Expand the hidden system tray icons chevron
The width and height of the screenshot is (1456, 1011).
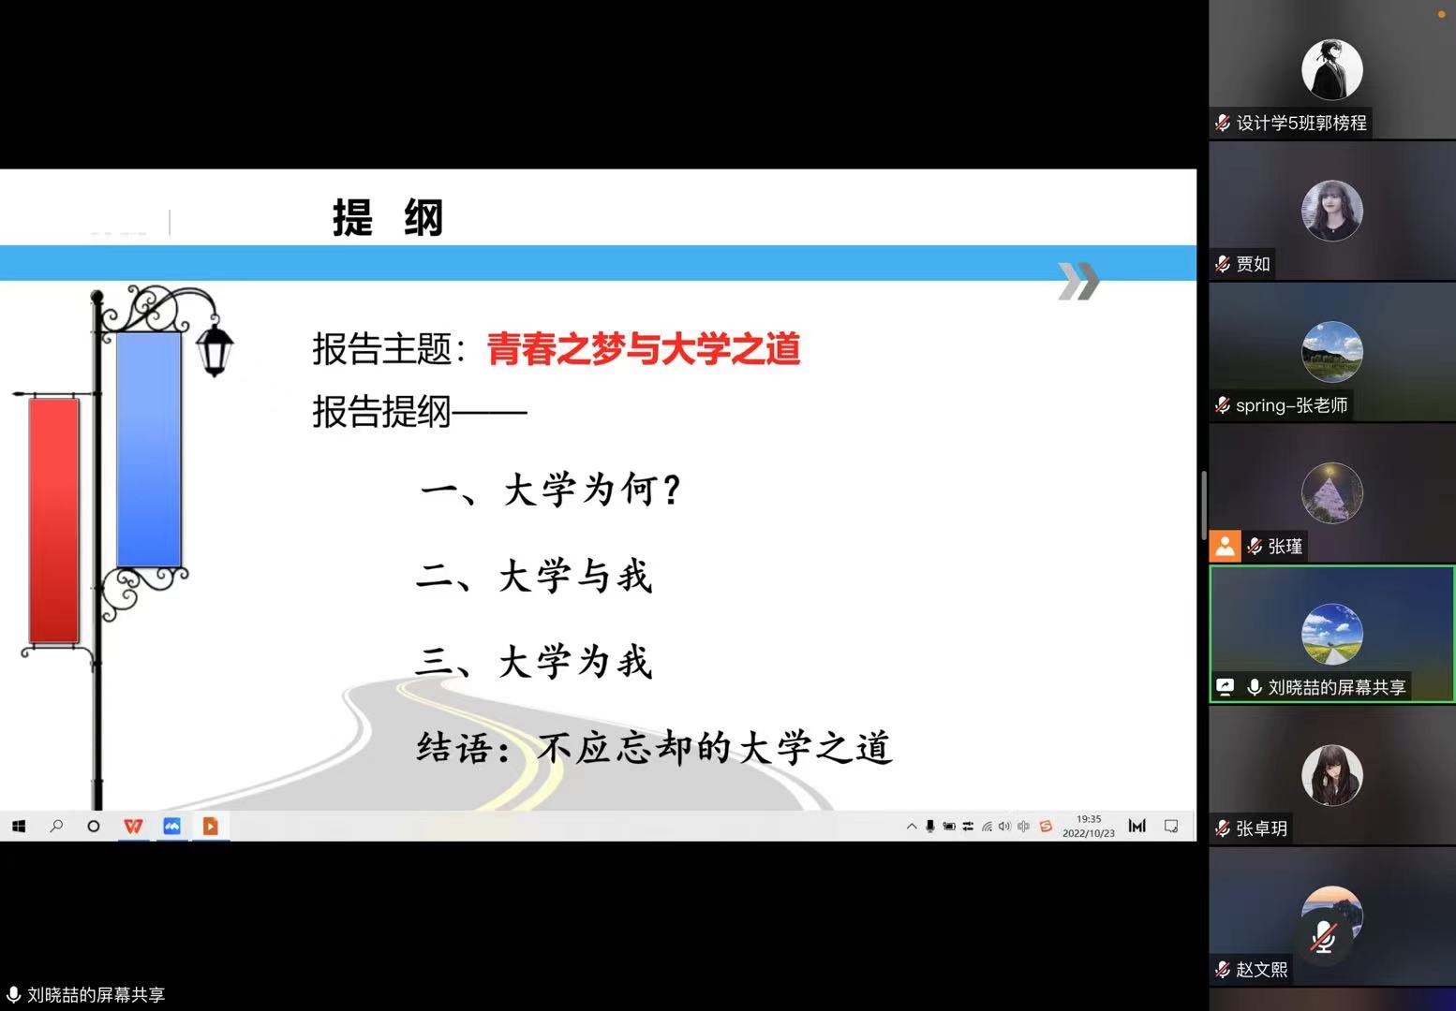[912, 826]
